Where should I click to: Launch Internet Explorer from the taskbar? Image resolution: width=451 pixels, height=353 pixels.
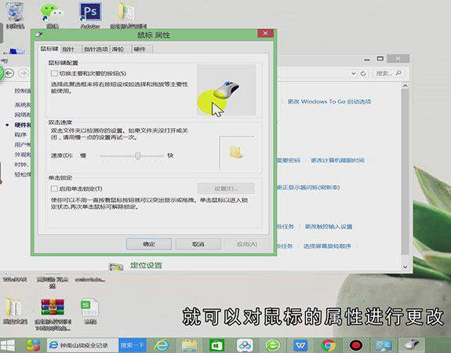[162, 345]
